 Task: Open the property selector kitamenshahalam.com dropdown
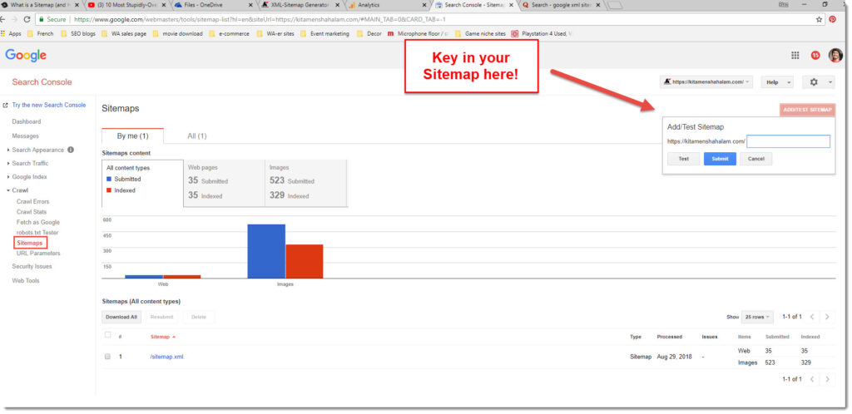pyautogui.click(x=706, y=82)
